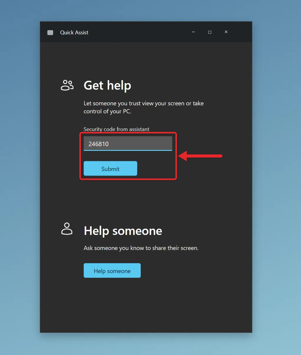Click the Security code input field

(x=128, y=143)
